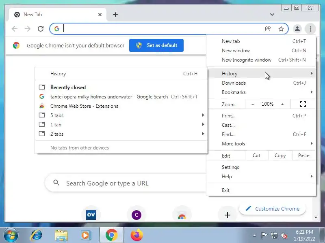Image resolution: width=325 pixels, height=243 pixels.
Task: Launch Firefox from taskbar
Action: [137, 235]
